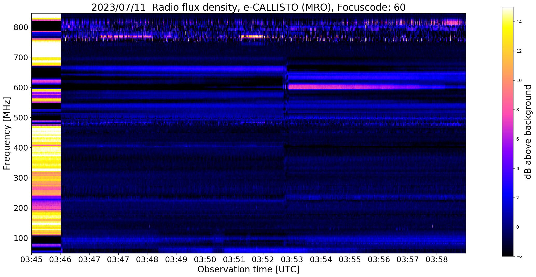Click the colorbar tick label 12
This screenshot has width=536, height=277.
[519, 51]
